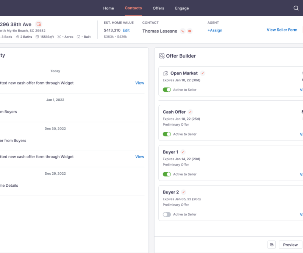
Task: Go to the Engage tab
Action: pos(182,8)
